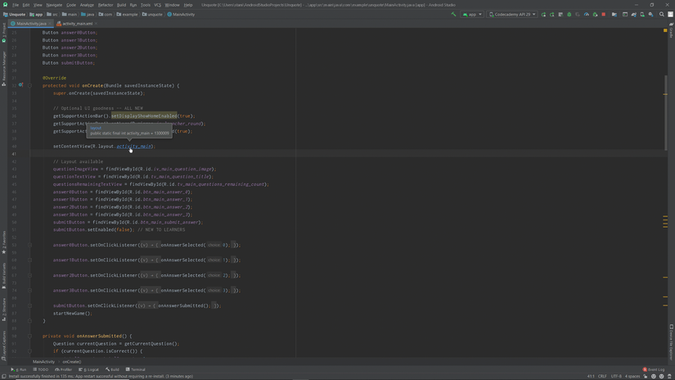Open the Codecademy API 29 device dropdown
675x380 pixels.
click(x=512, y=14)
